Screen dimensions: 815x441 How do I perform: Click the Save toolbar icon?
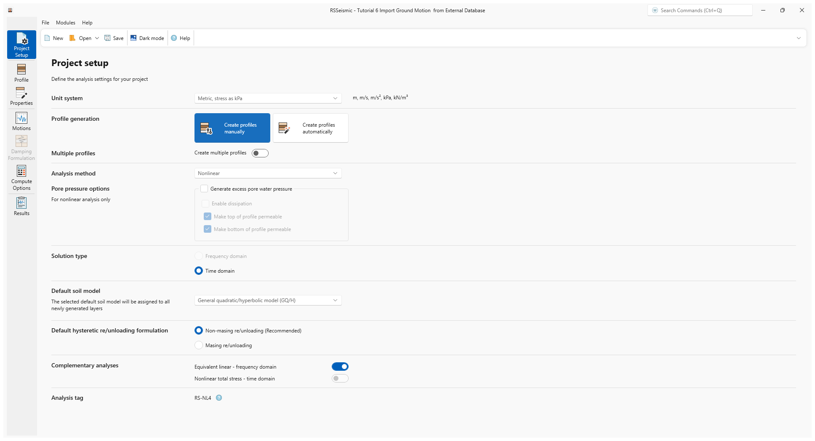click(108, 38)
